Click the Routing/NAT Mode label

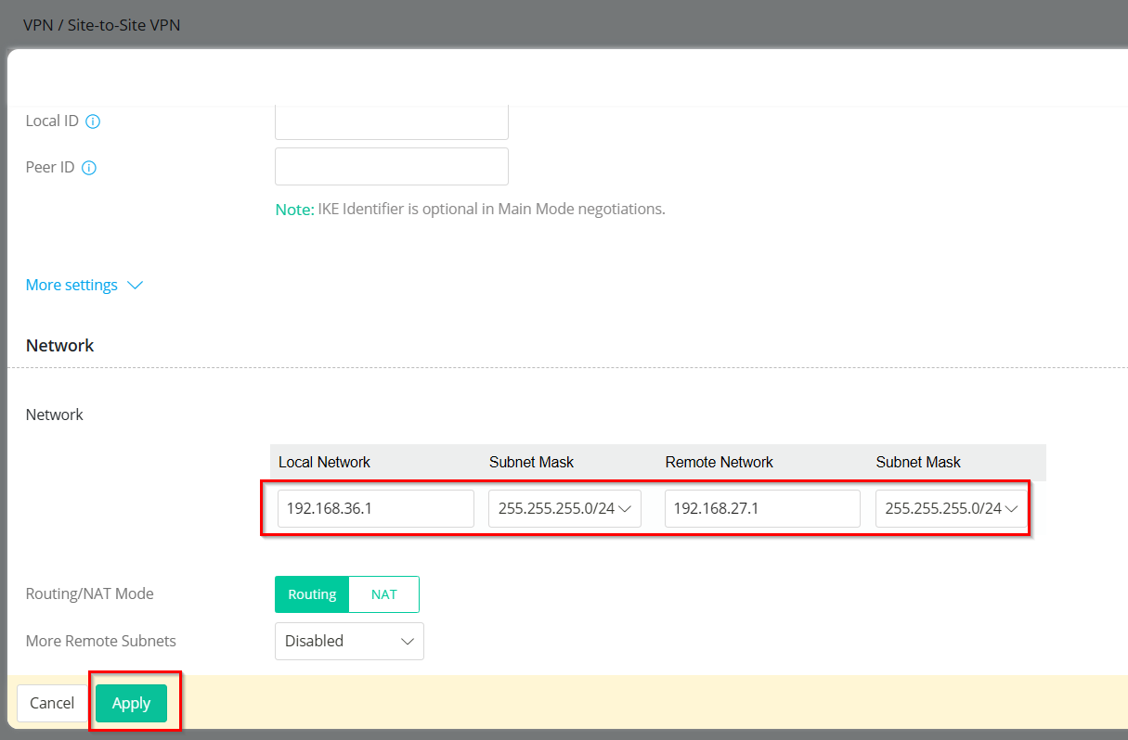[90, 593]
